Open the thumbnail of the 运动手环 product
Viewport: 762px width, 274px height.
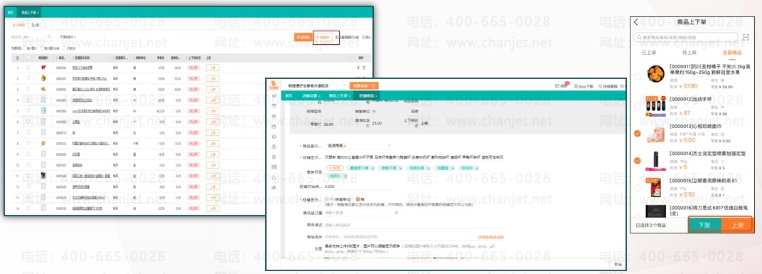[x=656, y=105]
